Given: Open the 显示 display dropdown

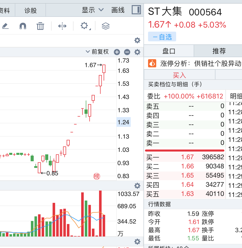Looking at the screenshot, I should point(93,10).
